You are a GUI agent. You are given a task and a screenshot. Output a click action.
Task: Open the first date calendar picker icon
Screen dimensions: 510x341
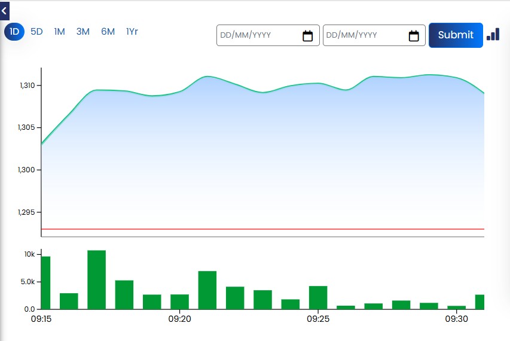pyautogui.click(x=307, y=35)
